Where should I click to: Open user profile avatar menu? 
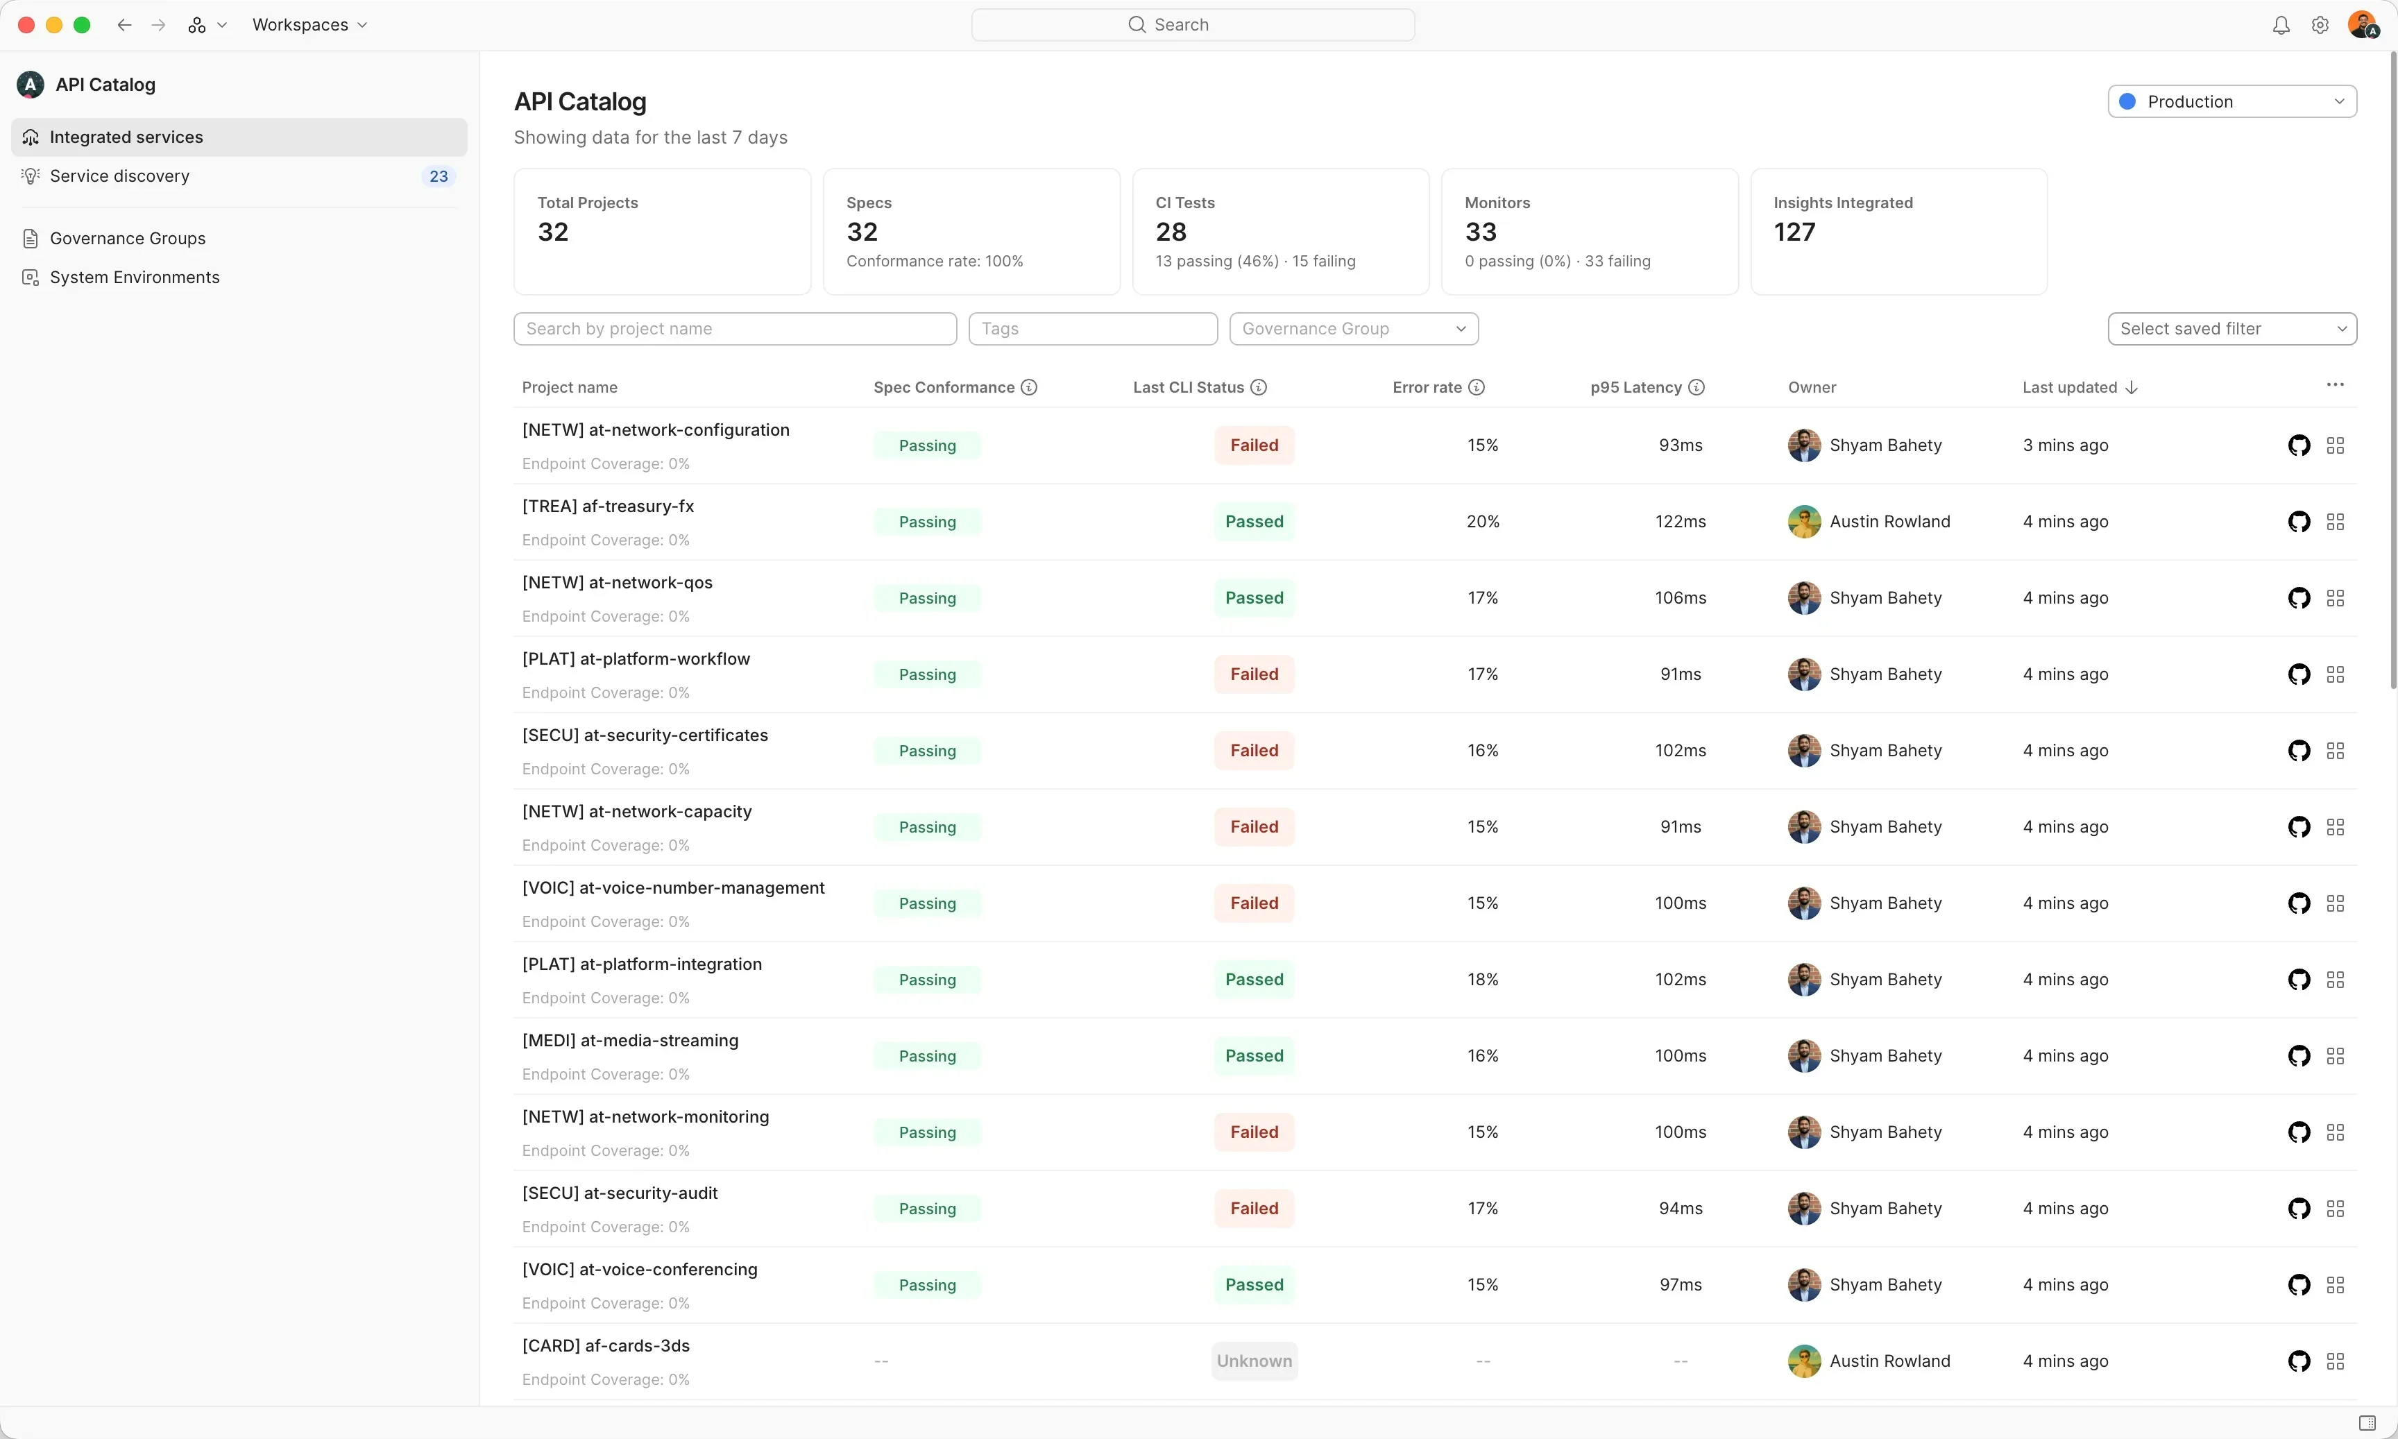point(2362,25)
